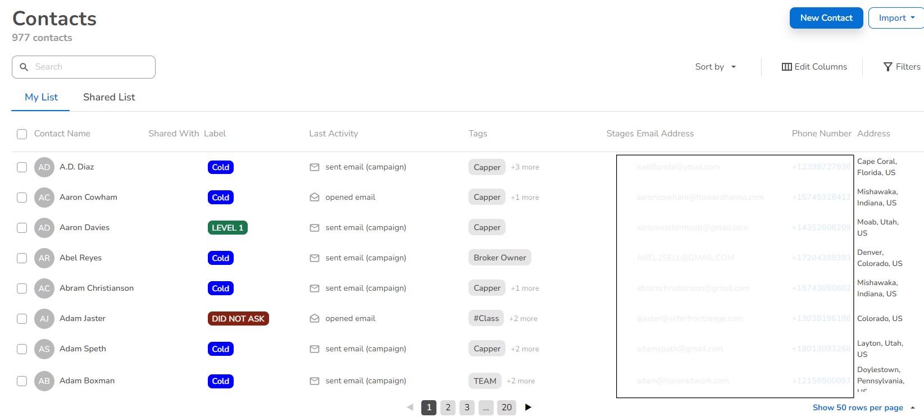Check the box for Aaron Cowham
The height and width of the screenshot is (417, 924).
22,198
